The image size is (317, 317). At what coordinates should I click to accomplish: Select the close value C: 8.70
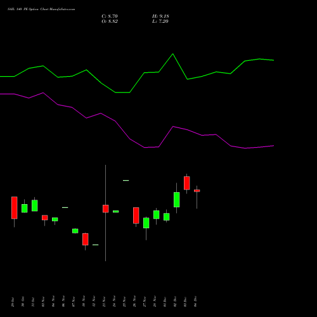pyautogui.click(x=110, y=16)
